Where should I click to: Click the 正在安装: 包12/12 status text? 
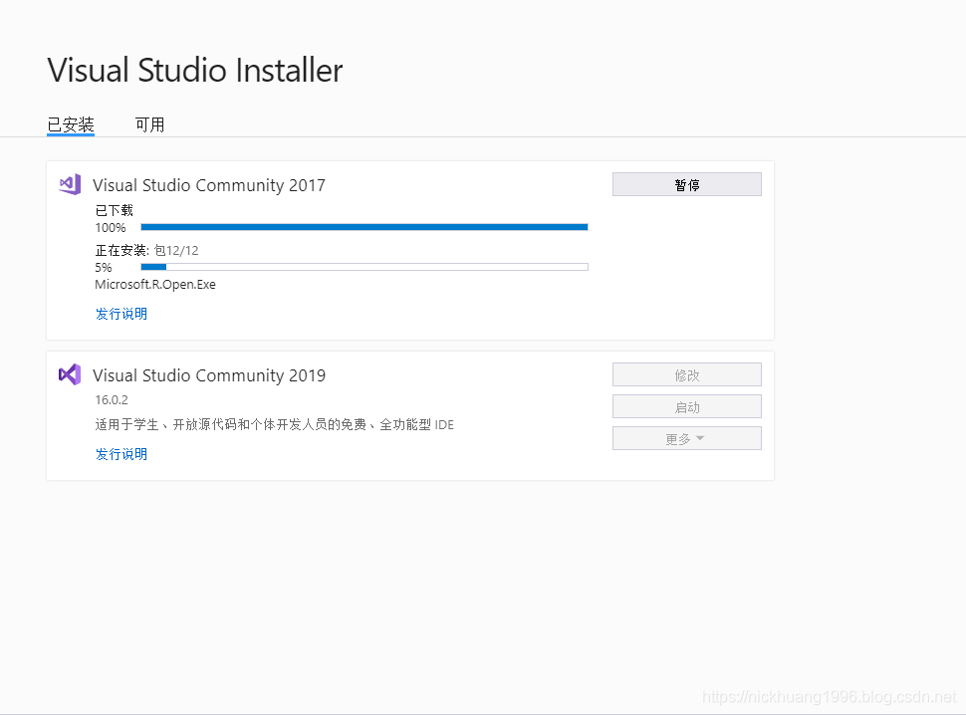point(146,250)
